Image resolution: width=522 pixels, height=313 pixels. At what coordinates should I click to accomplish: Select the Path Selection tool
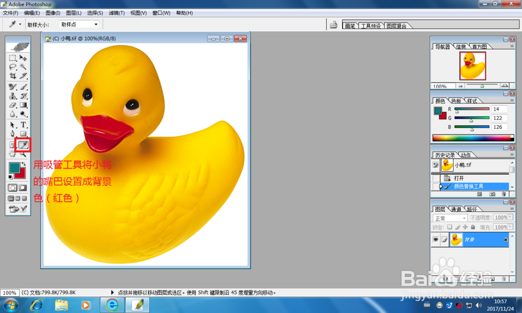coord(13,125)
